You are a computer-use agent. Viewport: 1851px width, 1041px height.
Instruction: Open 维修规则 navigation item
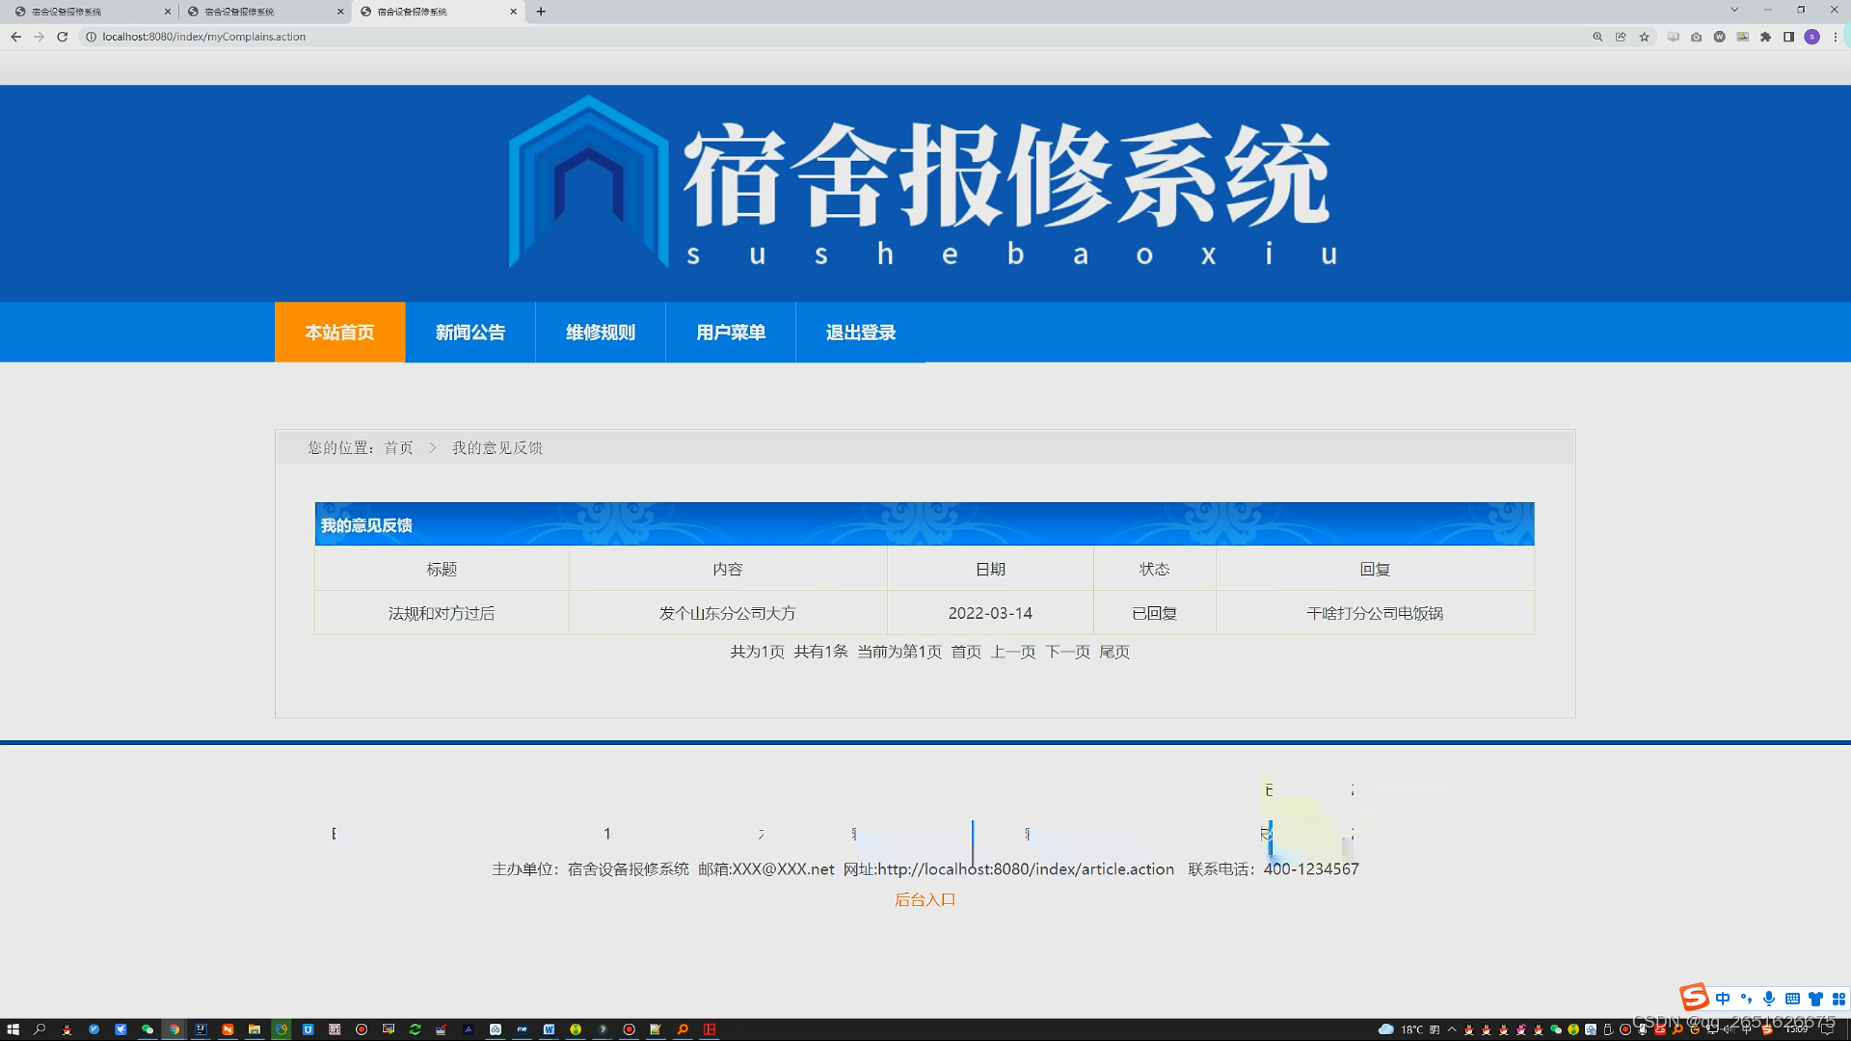pos(601,333)
